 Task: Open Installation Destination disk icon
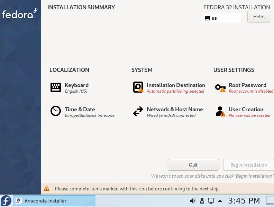[138, 87]
